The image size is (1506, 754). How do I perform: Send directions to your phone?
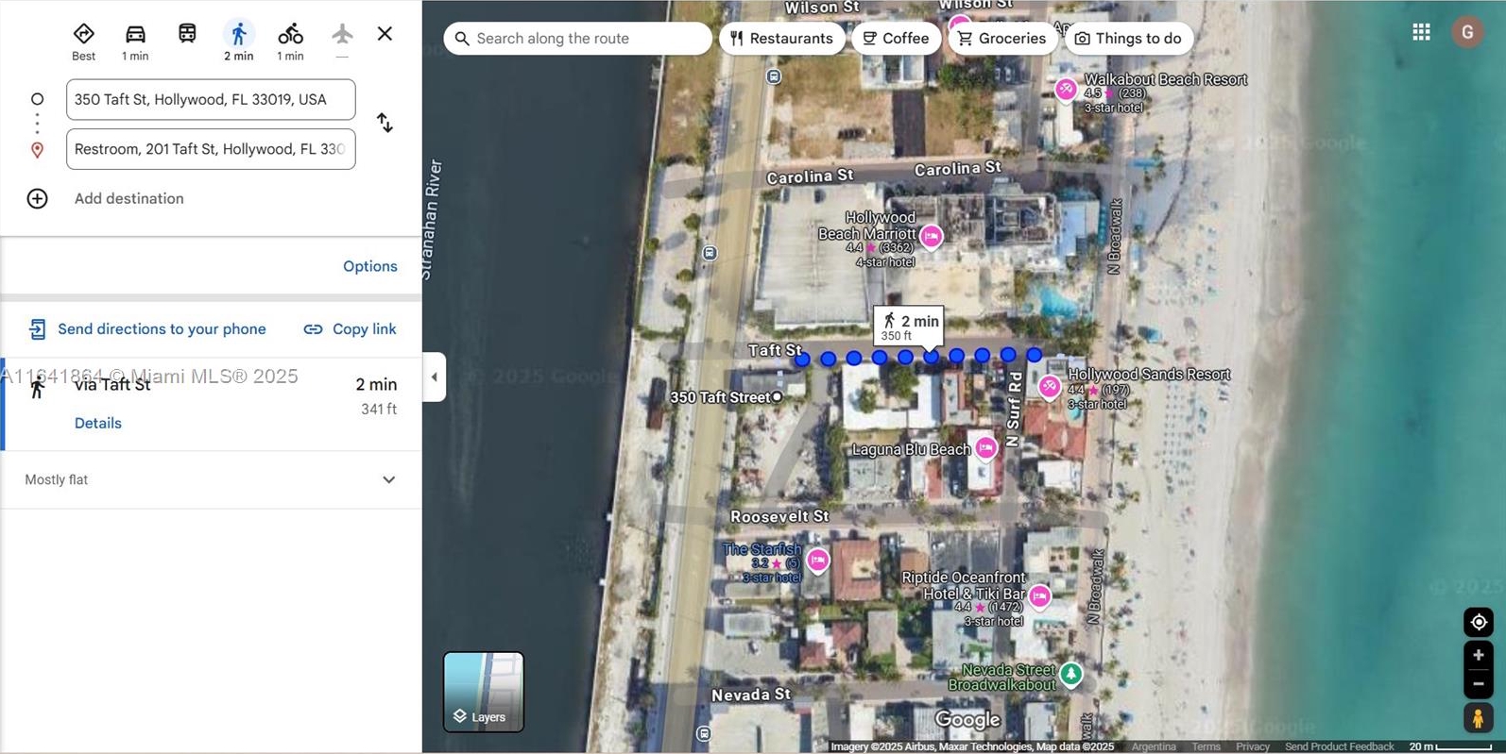[x=147, y=328]
